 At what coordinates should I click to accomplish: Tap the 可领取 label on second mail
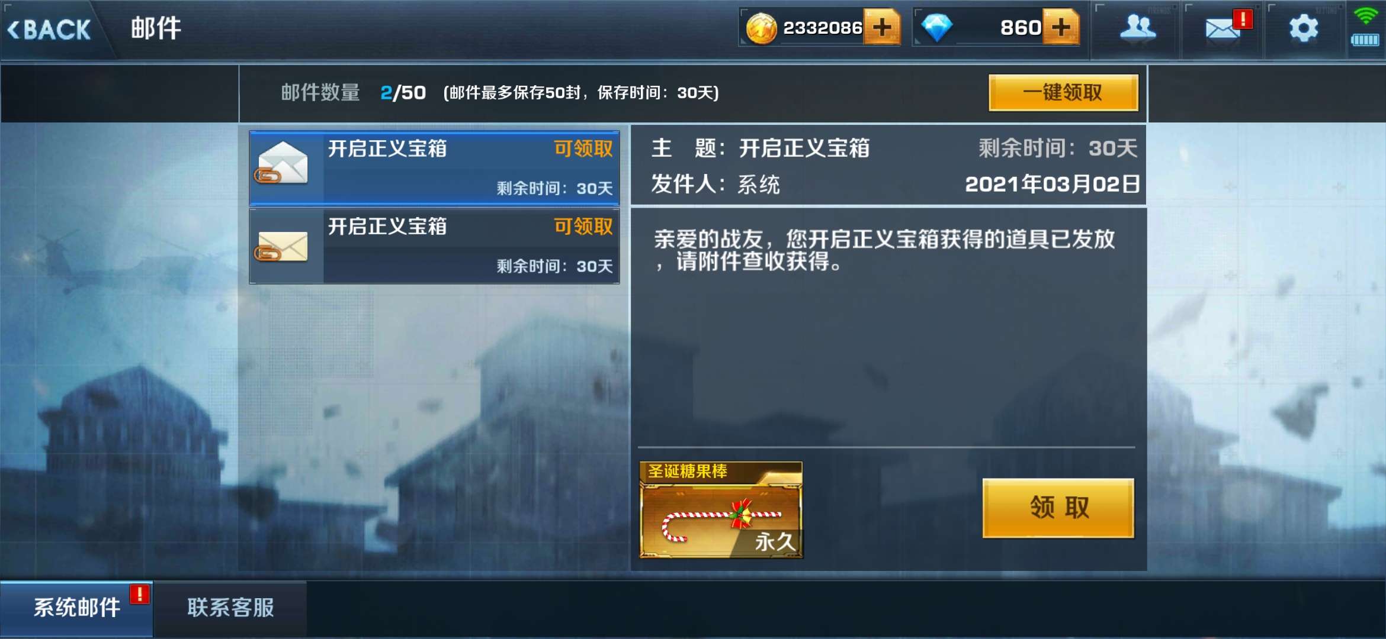coord(583,226)
